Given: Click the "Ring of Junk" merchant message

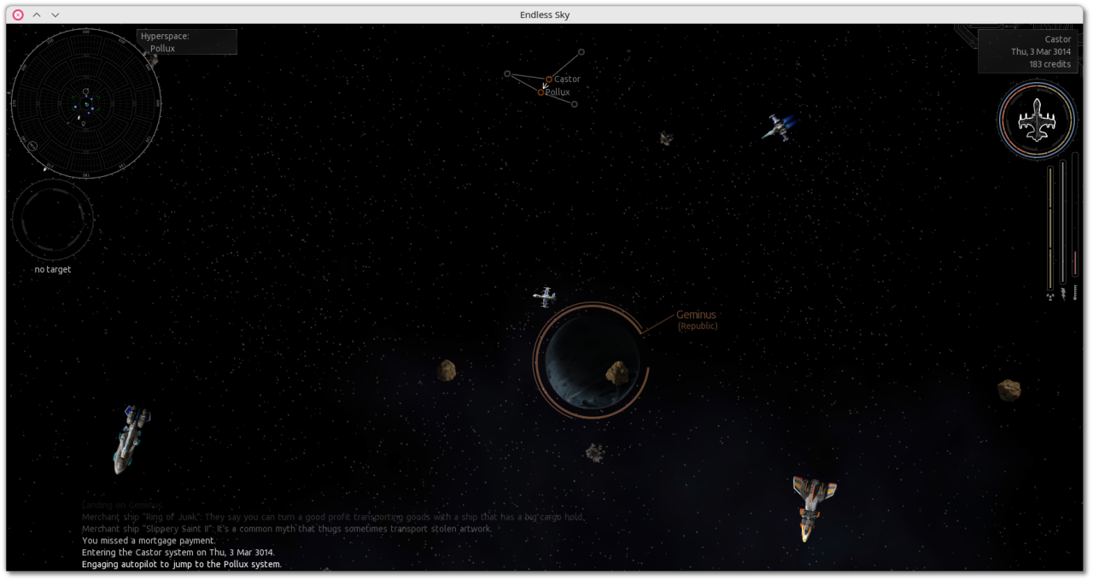Looking at the screenshot, I should click(x=334, y=517).
